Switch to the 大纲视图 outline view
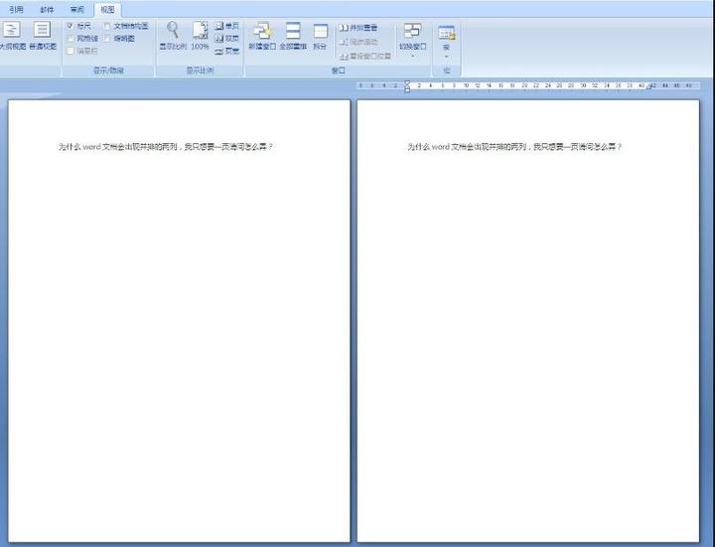This screenshot has width=715, height=547. pyautogui.click(x=12, y=36)
